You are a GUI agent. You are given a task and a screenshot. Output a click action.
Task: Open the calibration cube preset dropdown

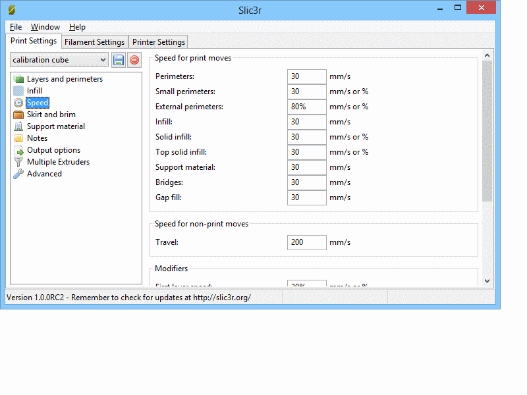59,60
